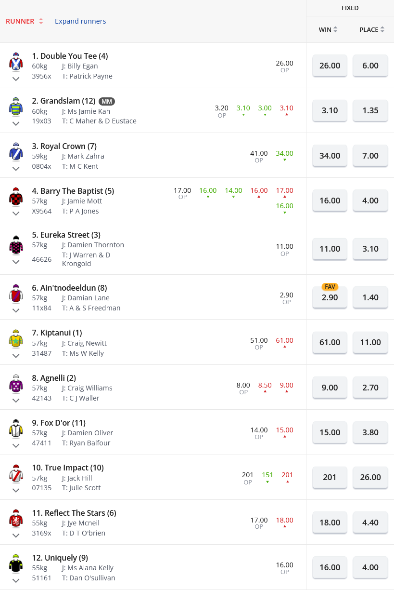Click Reflect The Stars red silks icon

(x=16, y=519)
